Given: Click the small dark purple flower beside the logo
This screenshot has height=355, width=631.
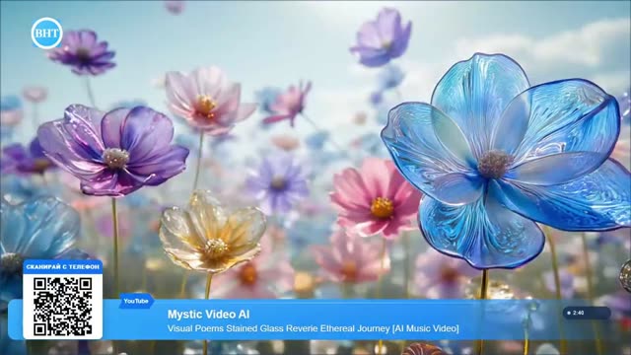Looking at the screenshot, I should pos(83,52).
